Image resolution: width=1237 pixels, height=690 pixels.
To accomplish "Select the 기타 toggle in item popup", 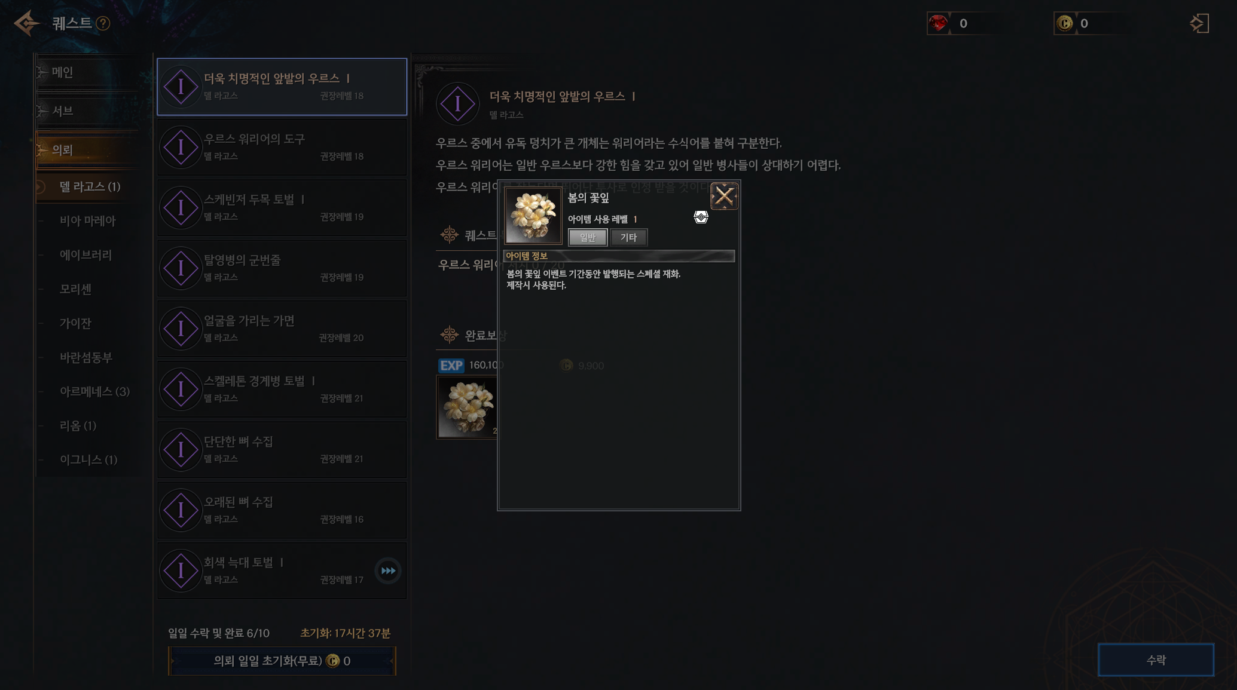I will pos(628,237).
